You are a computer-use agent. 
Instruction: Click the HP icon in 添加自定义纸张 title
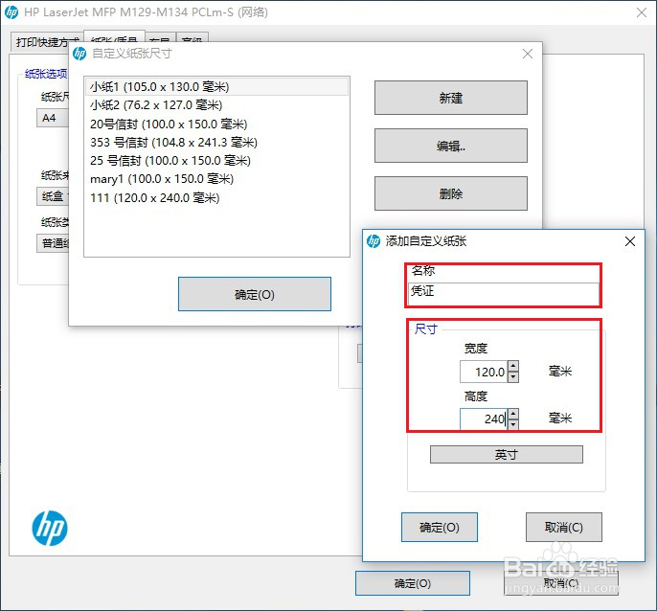click(x=374, y=241)
